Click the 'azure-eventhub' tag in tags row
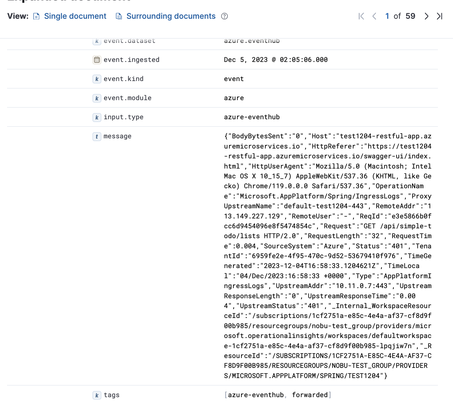This screenshot has height=403, width=453. pos(256,395)
